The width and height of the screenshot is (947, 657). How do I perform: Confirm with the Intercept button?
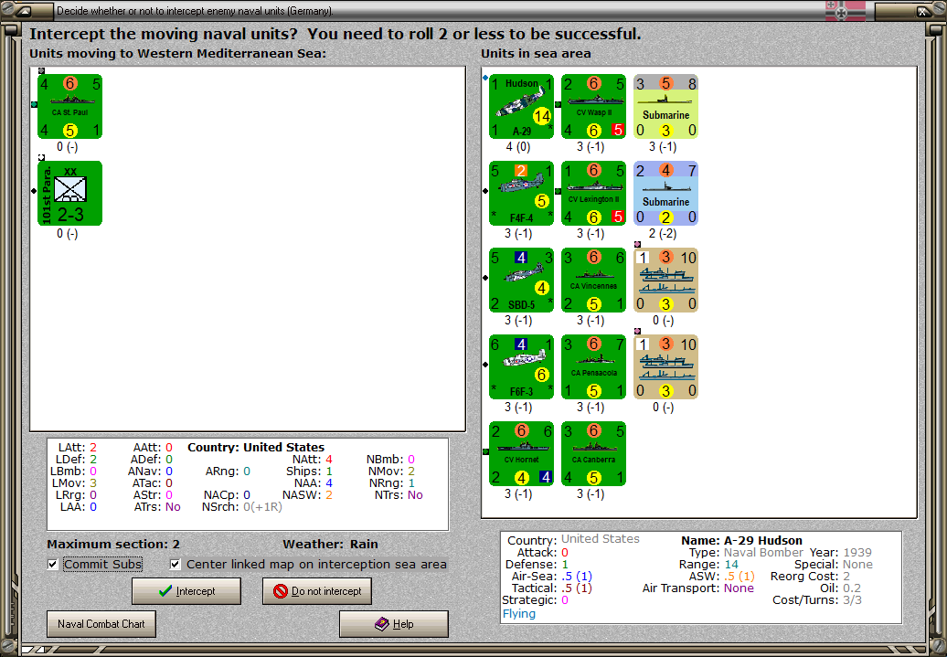tap(186, 591)
